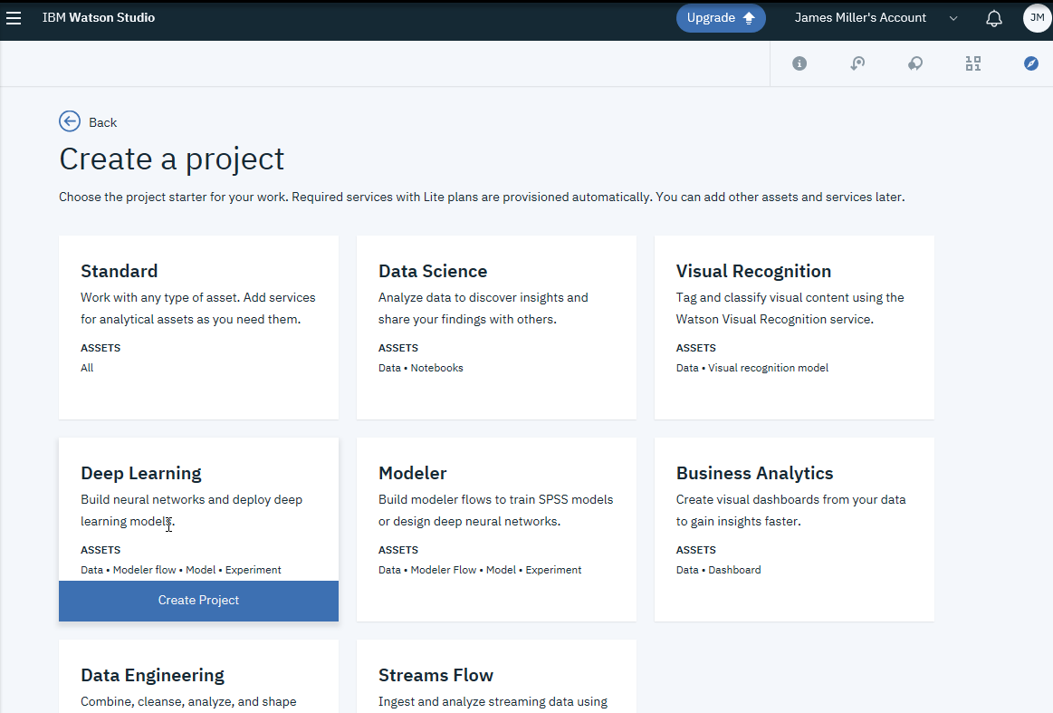Image resolution: width=1053 pixels, height=713 pixels.
Task: Select the Visual Recognition project card
Action: click(x=794, y=327)
